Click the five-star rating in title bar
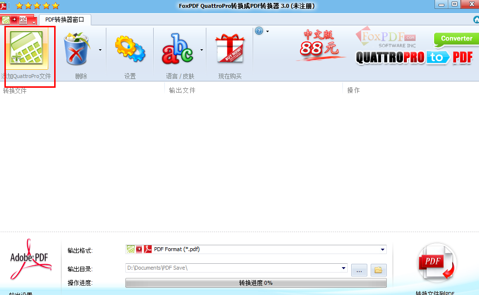479x295 pixels. 37,5
